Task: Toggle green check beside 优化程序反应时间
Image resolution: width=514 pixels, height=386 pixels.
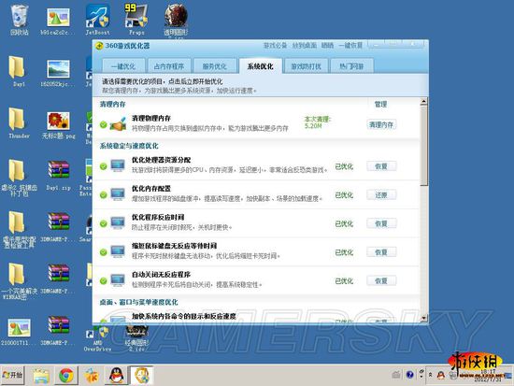Action: 103,223
